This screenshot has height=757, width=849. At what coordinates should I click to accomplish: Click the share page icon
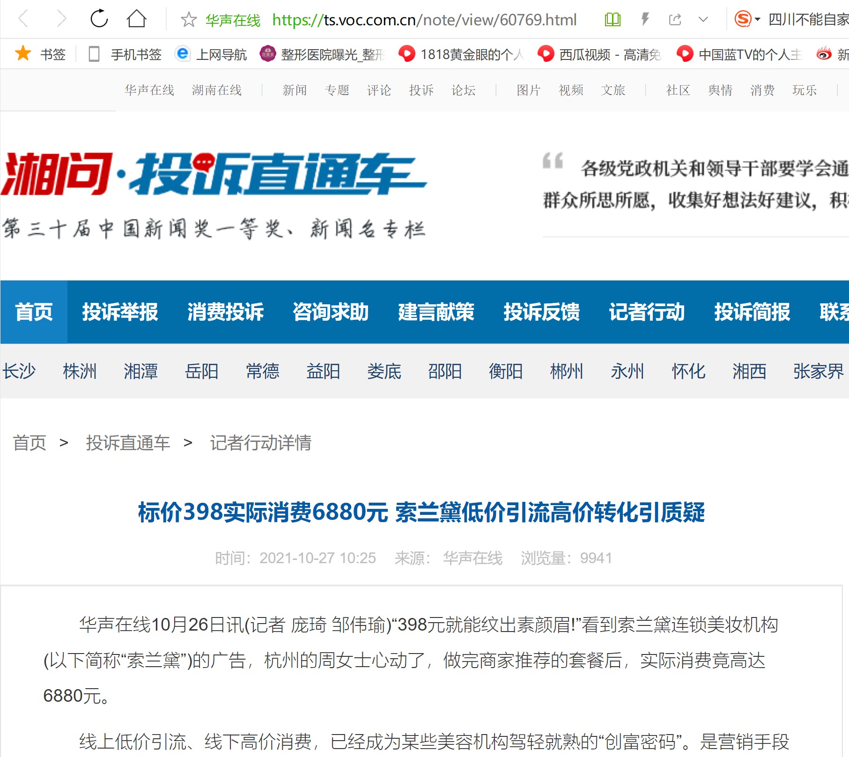point(675,20)
